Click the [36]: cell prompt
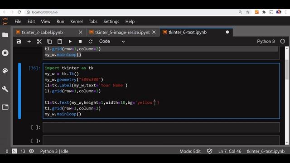 (34, 68)
